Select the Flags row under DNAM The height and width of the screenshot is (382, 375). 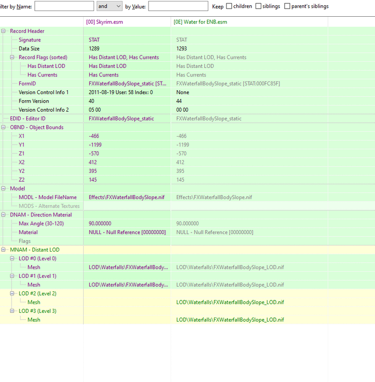(x=25, y=241)
